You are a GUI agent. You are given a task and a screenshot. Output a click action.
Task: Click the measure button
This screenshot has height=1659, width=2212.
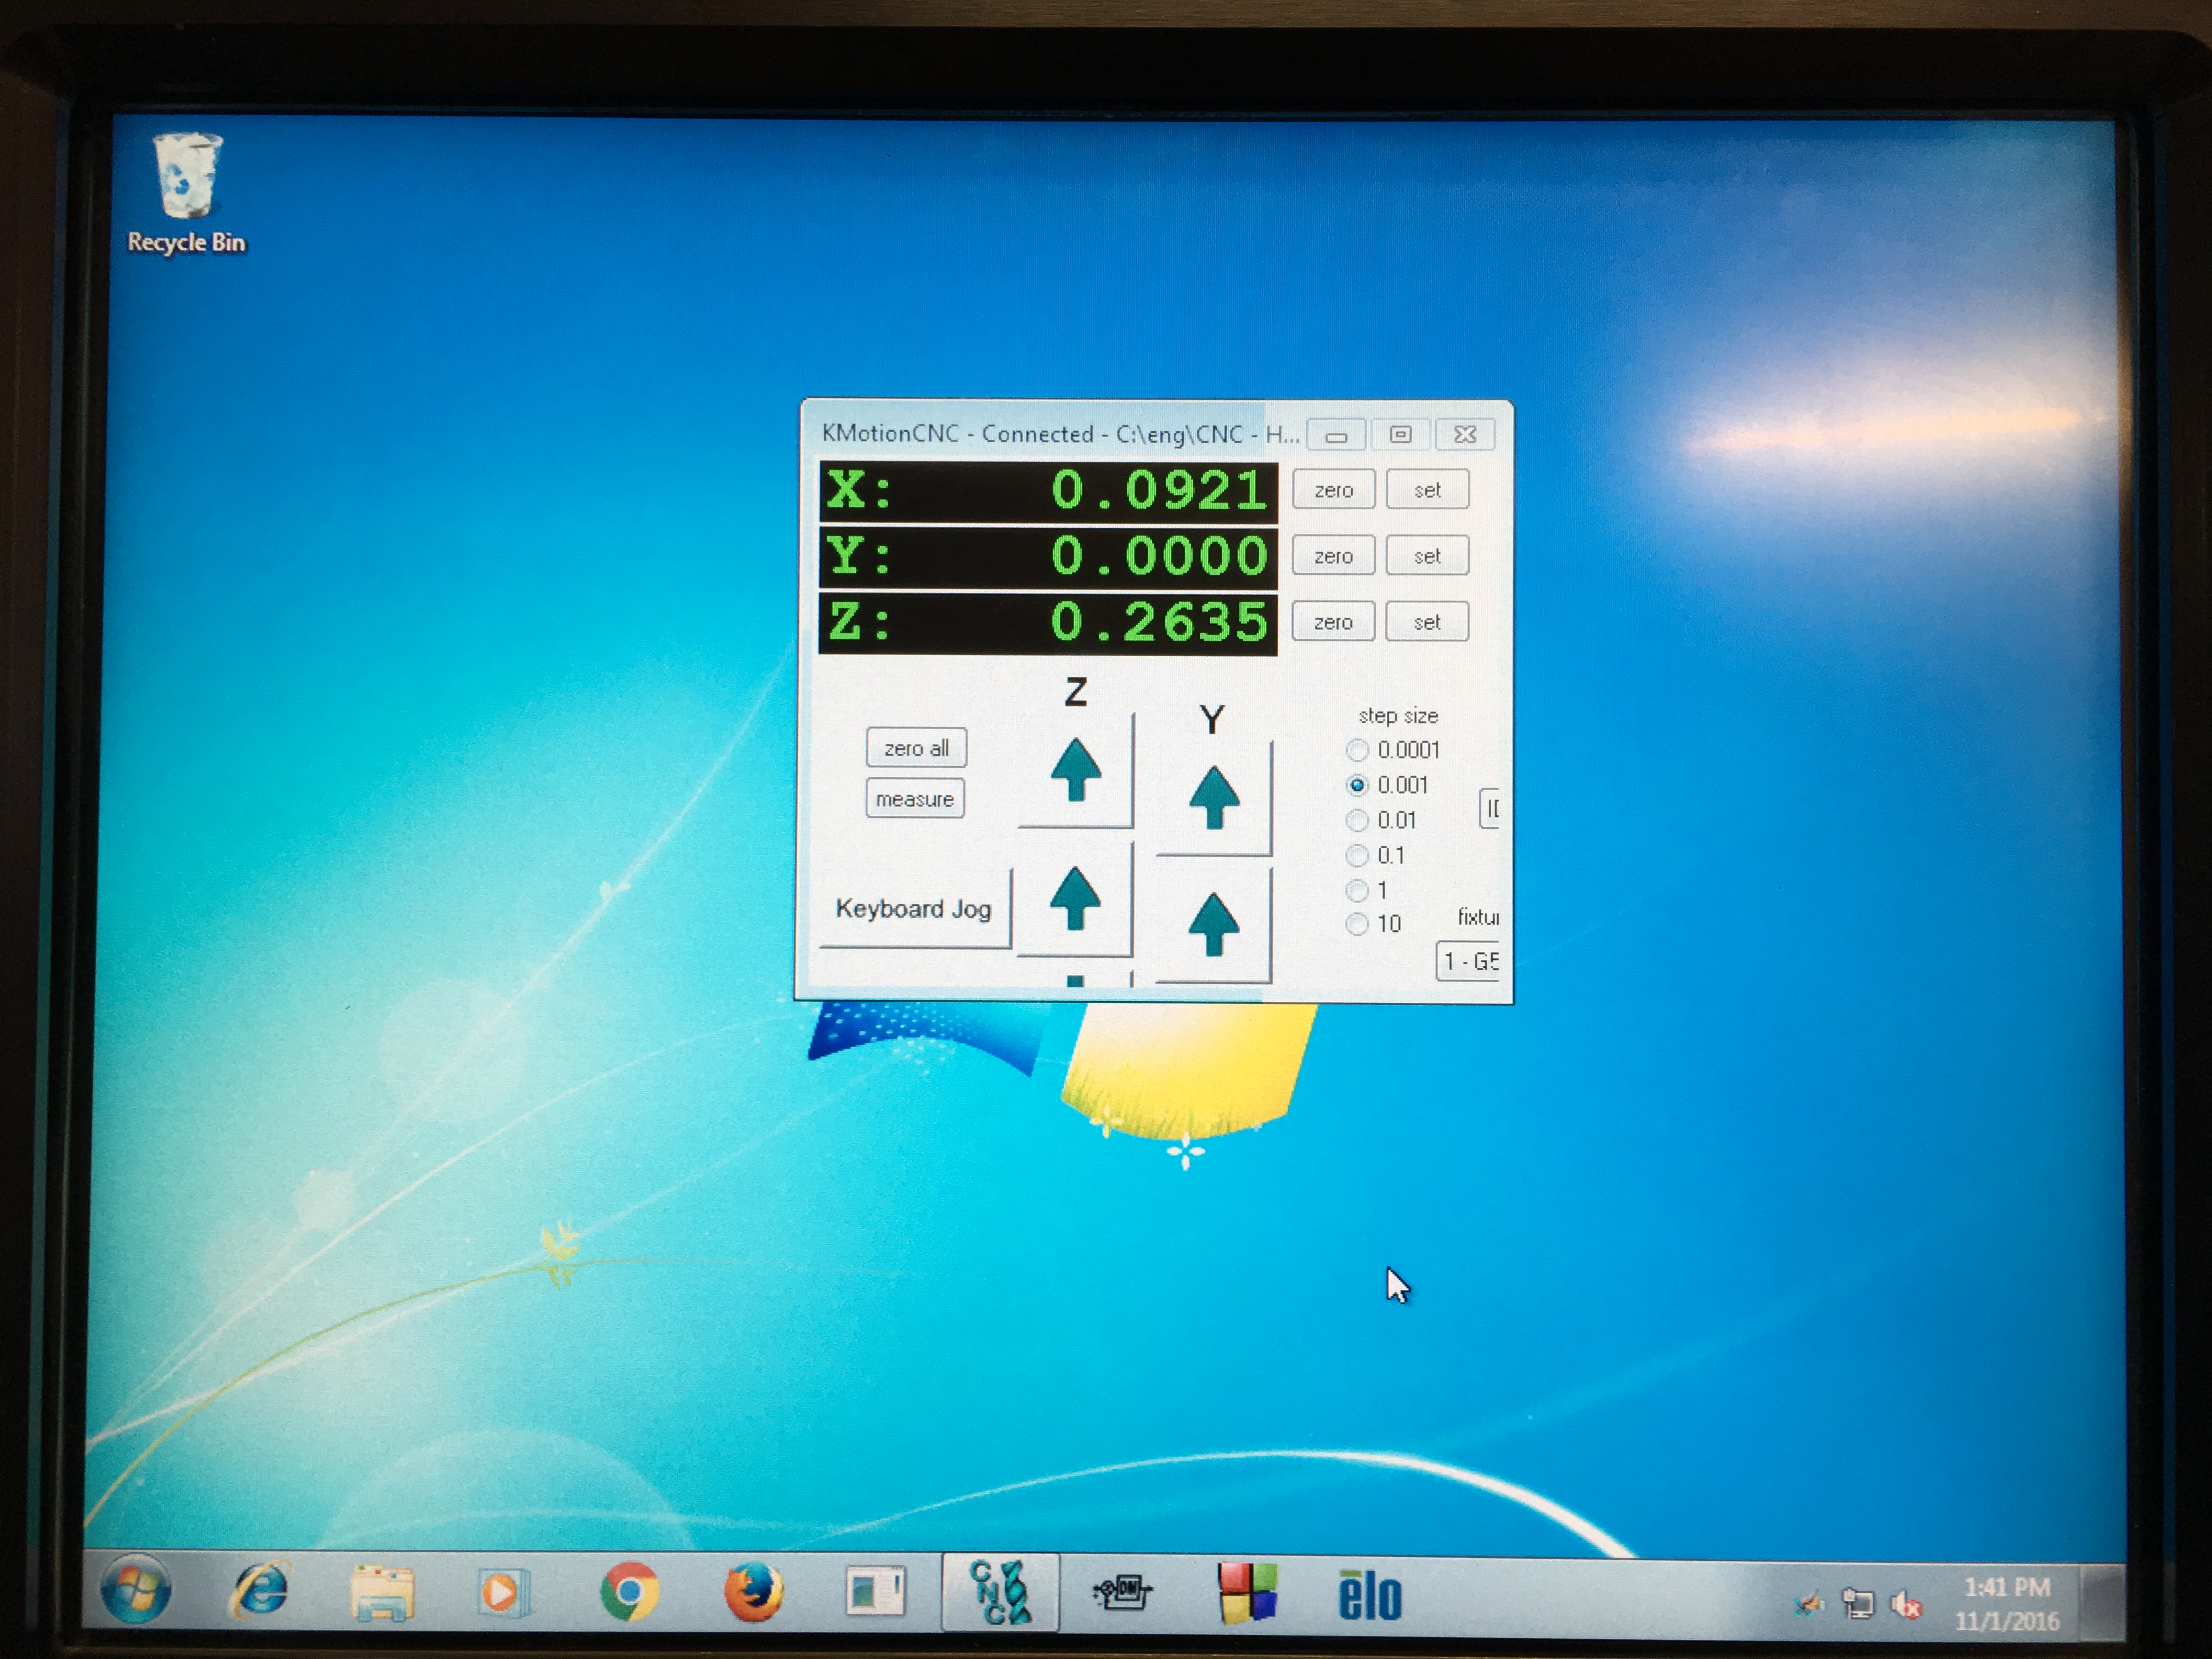click(915, 799)
